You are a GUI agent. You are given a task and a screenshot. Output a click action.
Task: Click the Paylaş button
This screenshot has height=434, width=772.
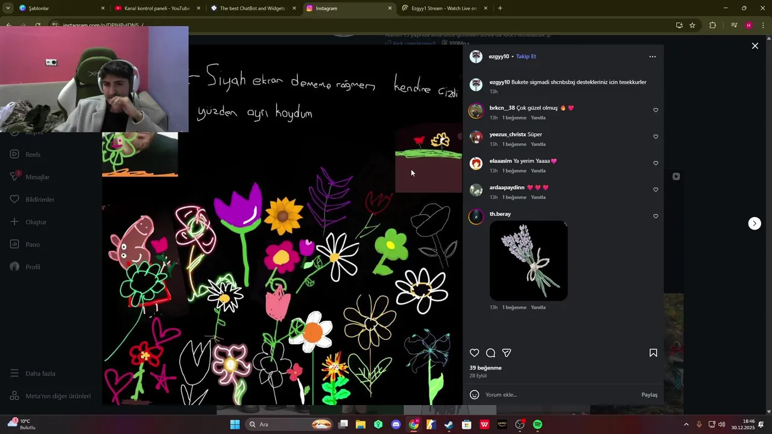(649, 395)
